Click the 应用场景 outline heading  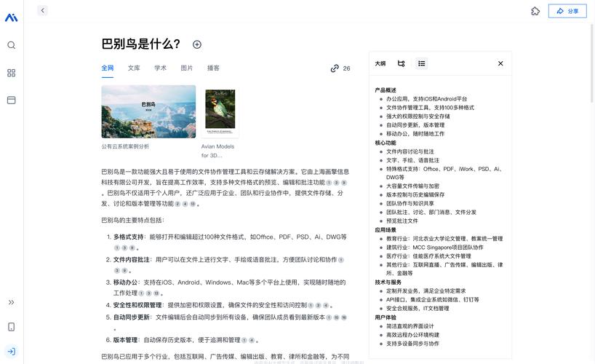(x=386, y=230)
